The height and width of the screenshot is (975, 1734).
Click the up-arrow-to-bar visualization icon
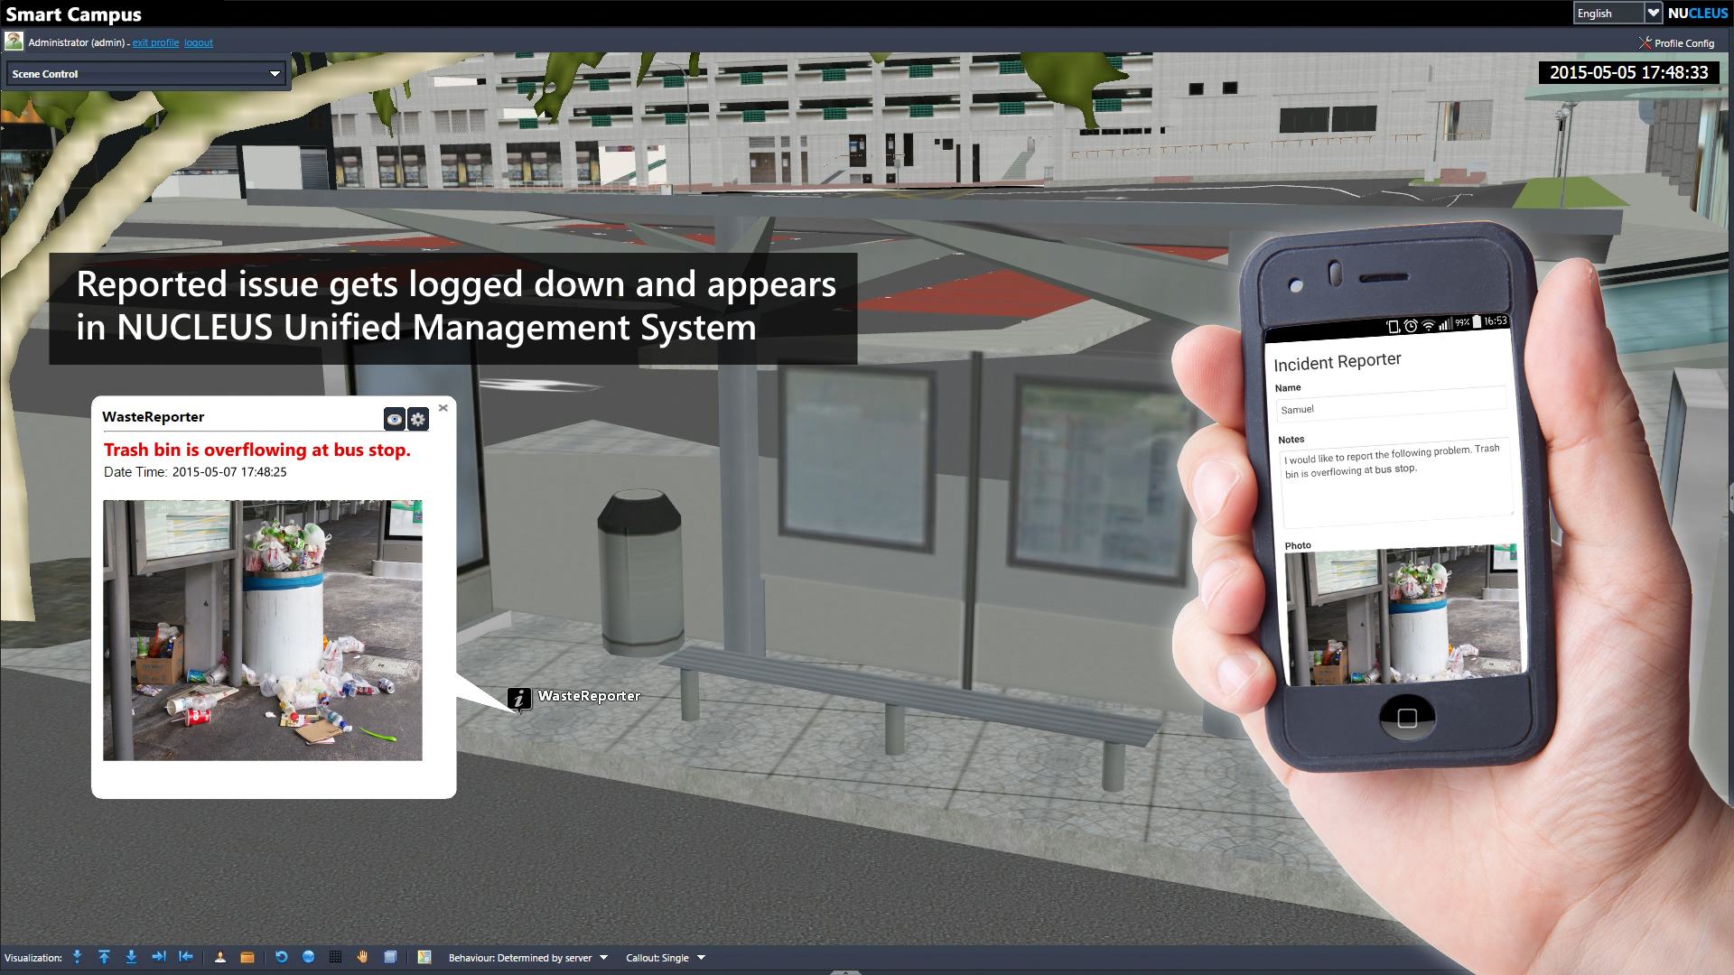pos(105,957)
